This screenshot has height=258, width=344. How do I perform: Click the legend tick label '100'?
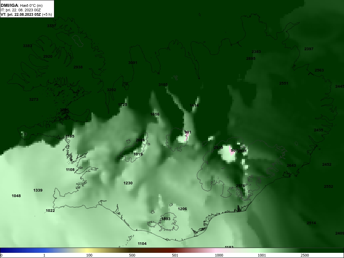(89, 255)
